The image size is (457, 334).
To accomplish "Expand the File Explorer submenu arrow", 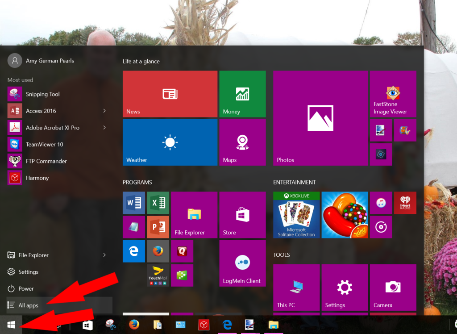I will click(x=104, y=255).
